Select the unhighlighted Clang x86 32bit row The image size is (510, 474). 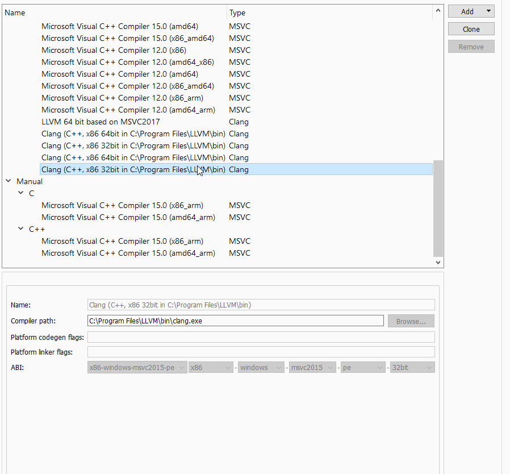point(133,146)
